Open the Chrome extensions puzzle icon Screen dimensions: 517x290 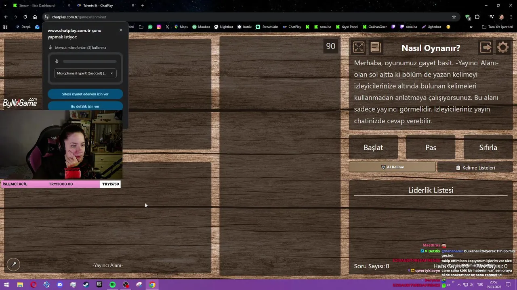(477, 17)
